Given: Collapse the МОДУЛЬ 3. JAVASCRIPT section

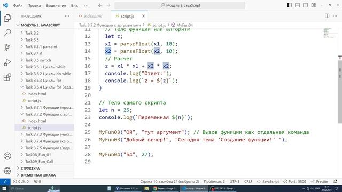Looking at the screenshot, I should coord(44,25).
